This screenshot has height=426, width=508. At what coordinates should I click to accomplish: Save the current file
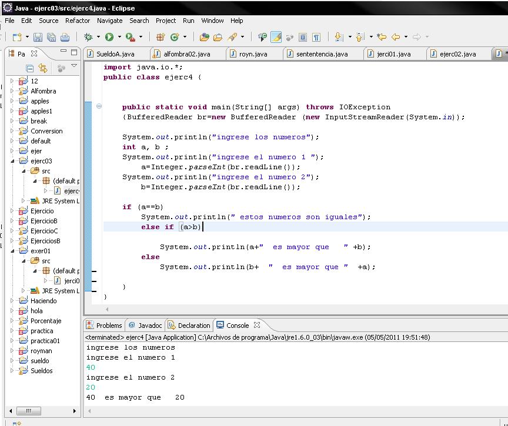38,36
